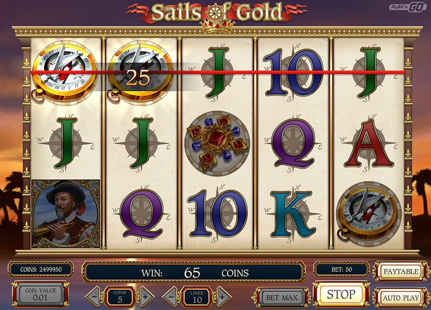Image resolution: width=431 pixels, height=310 pixels.
Task: Stop the spinning reels
Action: tap(341, 294)
